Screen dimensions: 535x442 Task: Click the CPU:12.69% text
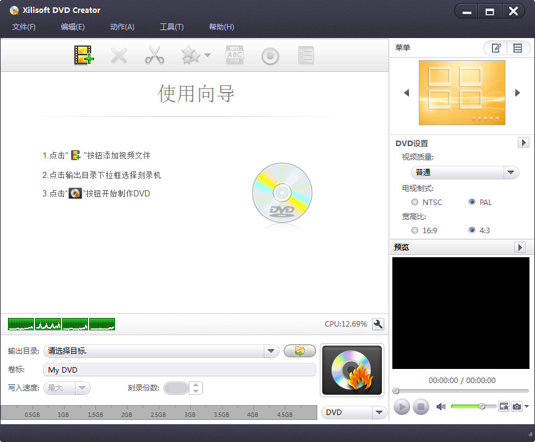(346, 324)
